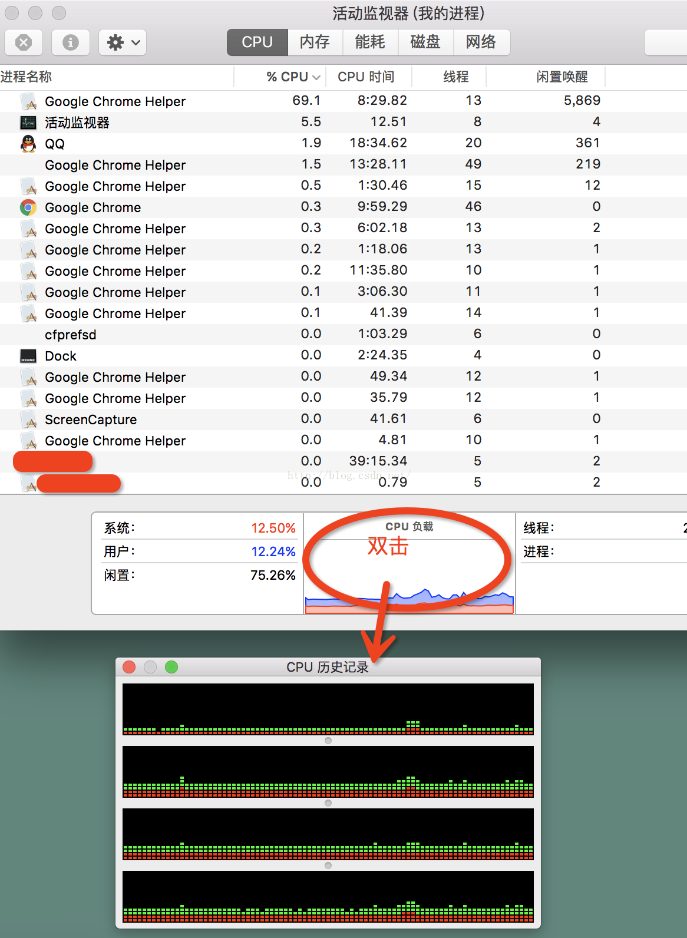The width and height of the screenshot is (687, 938).
Task: Click the fourth core graph in CPU 历史记录
Action: 328,896
